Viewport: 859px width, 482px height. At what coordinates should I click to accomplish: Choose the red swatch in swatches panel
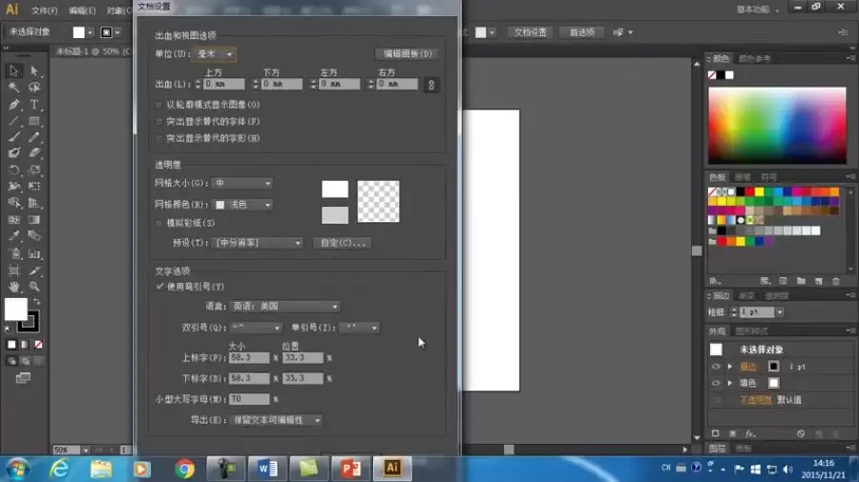(x=749, y=191)
